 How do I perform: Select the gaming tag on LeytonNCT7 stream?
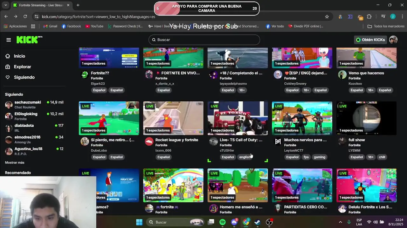[320, 157]
